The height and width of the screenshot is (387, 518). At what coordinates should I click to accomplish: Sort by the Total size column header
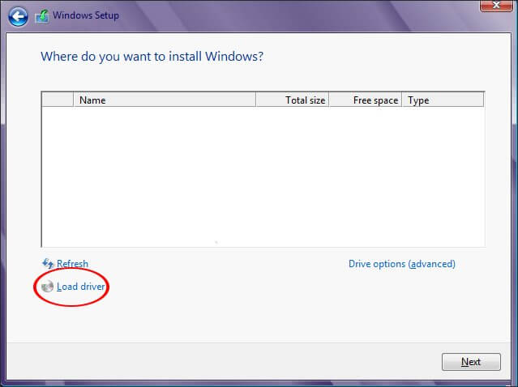coord(293,100)
